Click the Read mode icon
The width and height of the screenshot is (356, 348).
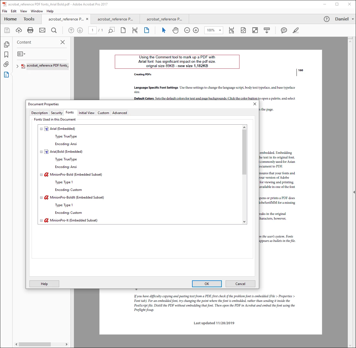point(267,30)
